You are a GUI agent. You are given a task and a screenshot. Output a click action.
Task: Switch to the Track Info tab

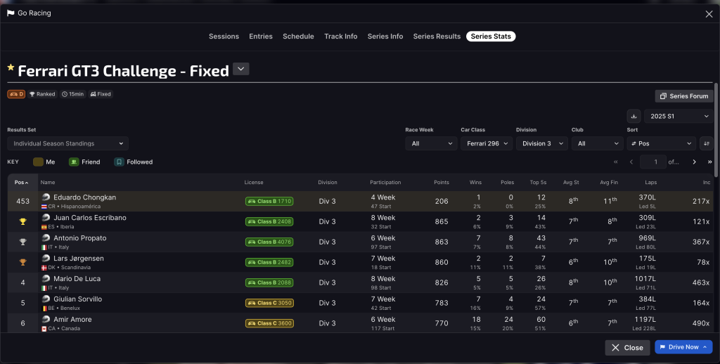click(x=340, y=37)
